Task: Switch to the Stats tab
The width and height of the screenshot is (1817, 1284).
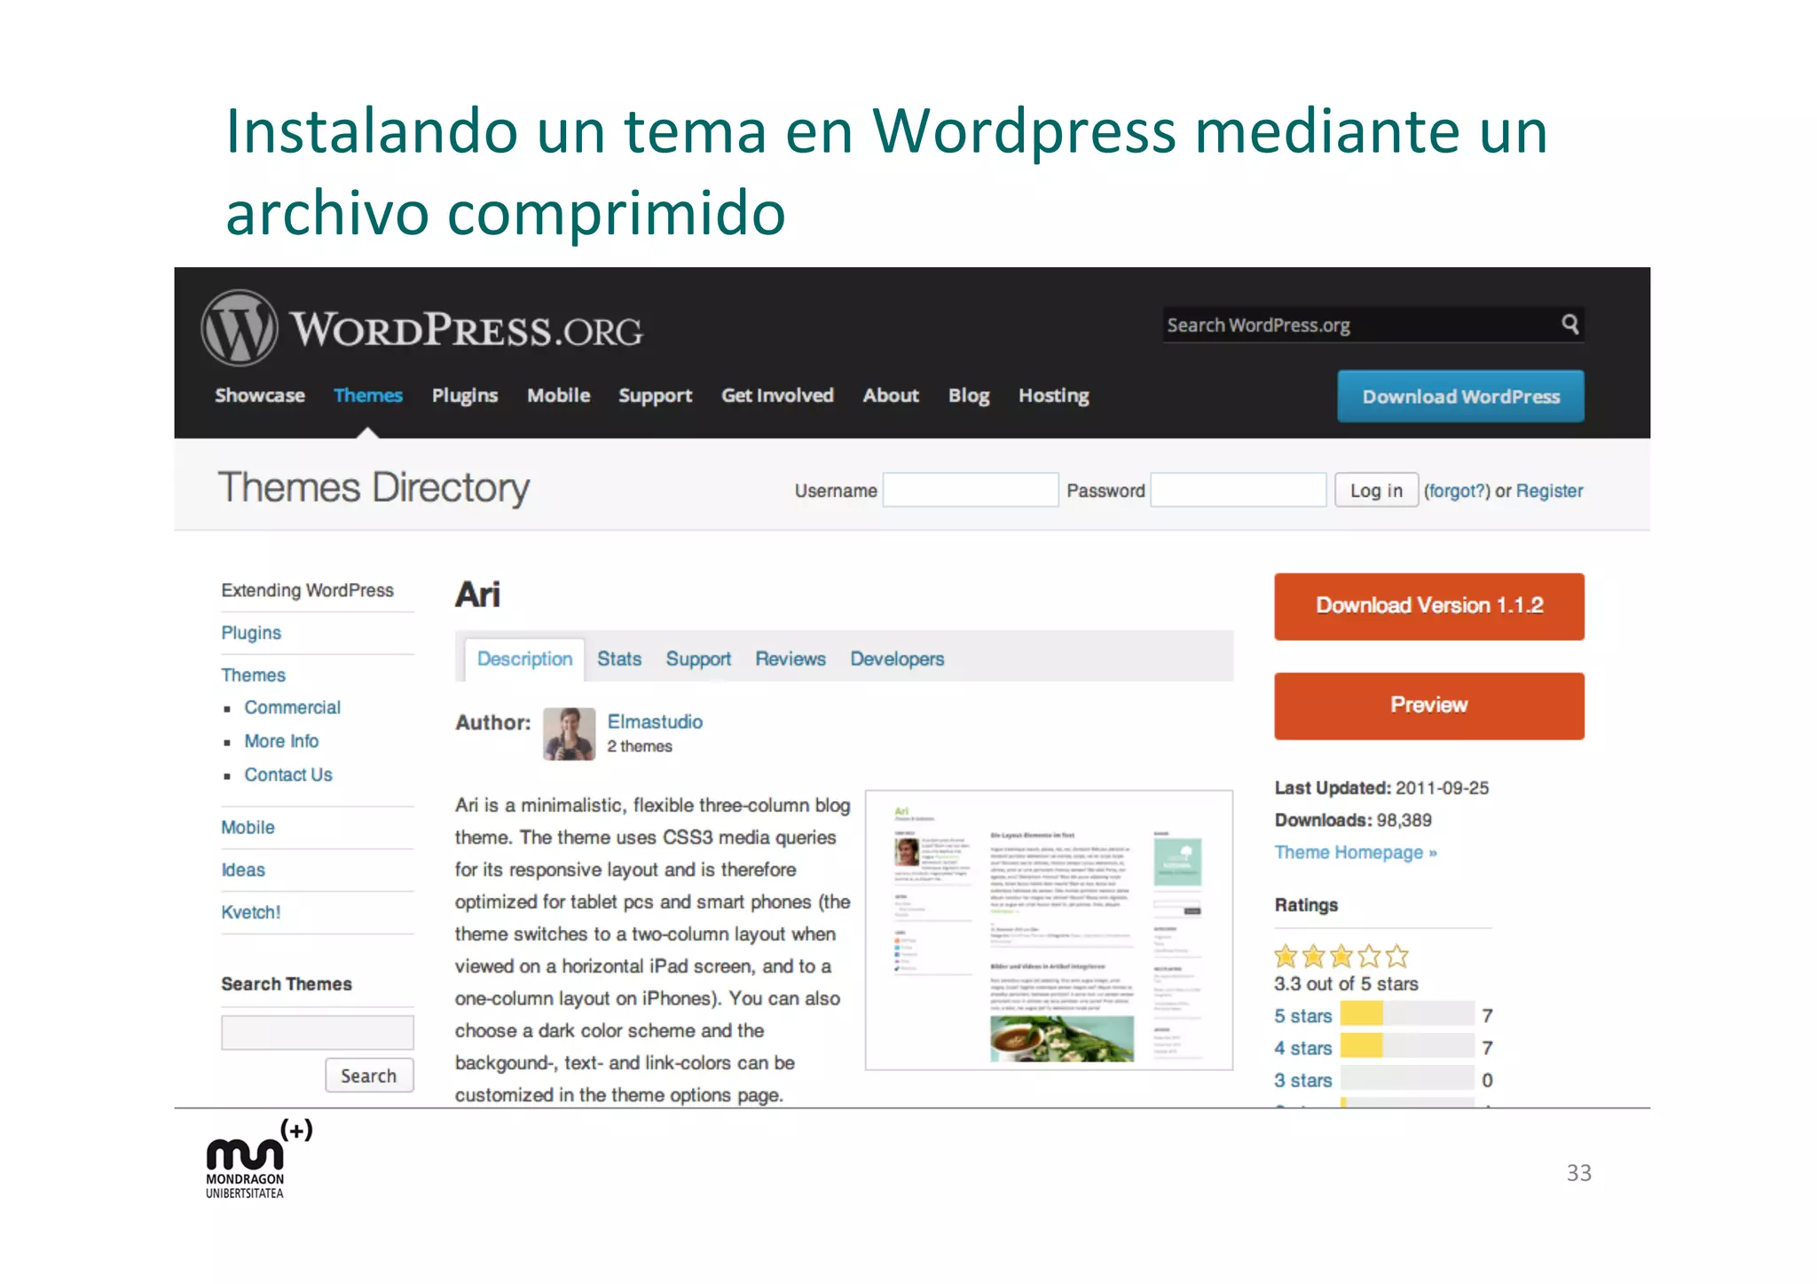Action: tap(618, 659)
